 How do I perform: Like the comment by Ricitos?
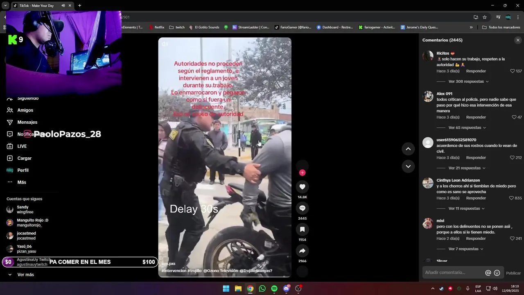[512, 71]
